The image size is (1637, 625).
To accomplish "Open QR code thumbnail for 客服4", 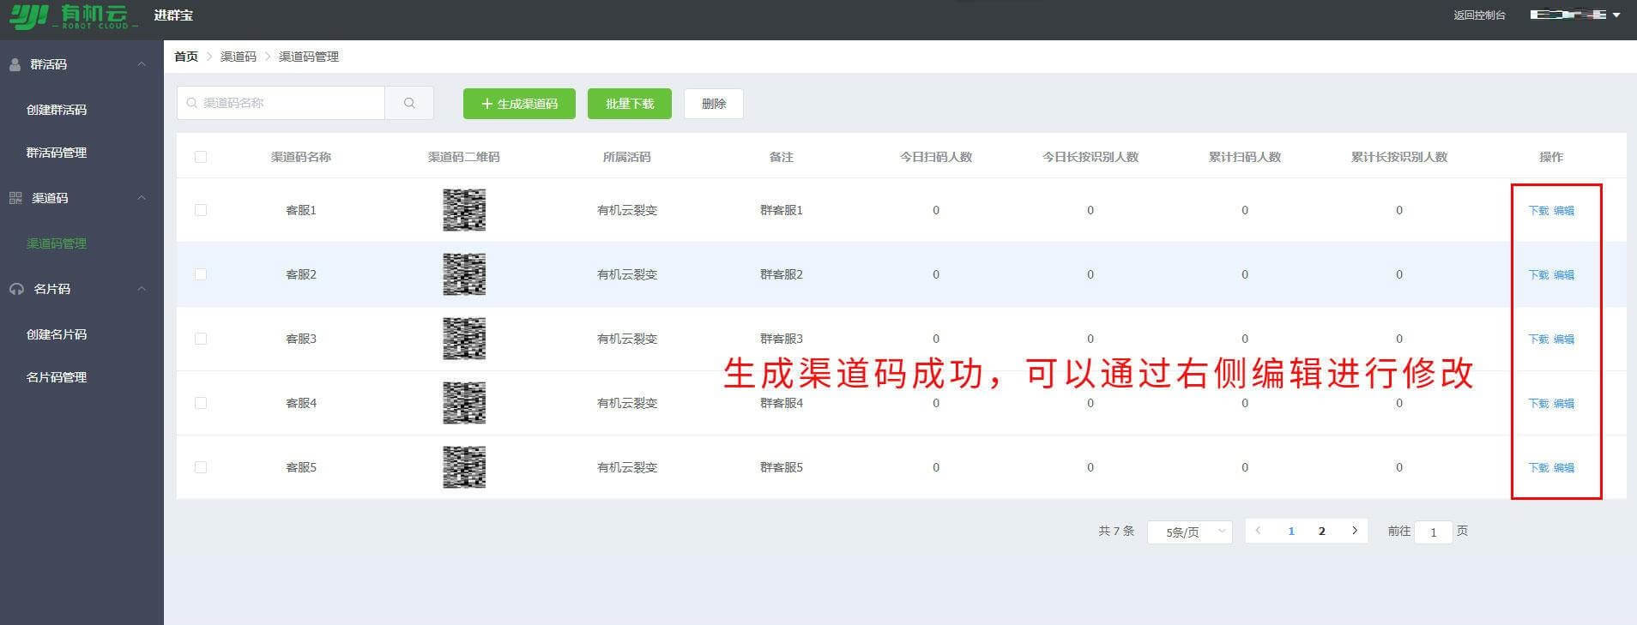I will coord(464,403).
